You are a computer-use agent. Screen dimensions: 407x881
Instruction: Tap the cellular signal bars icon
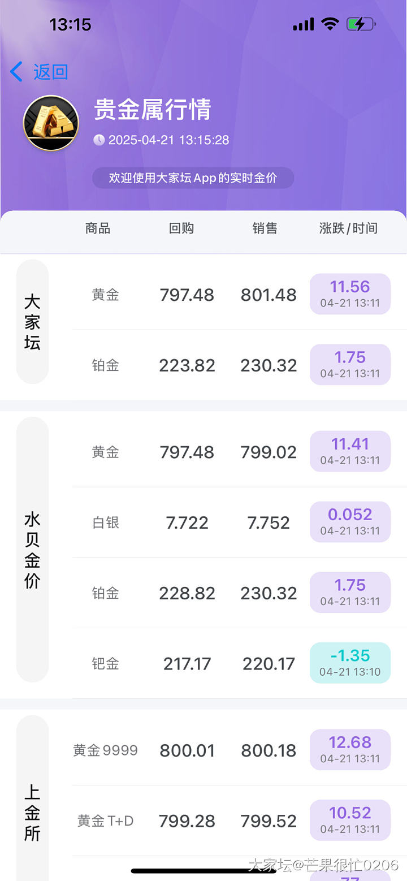pyautogui.click(x=304, y=24)
